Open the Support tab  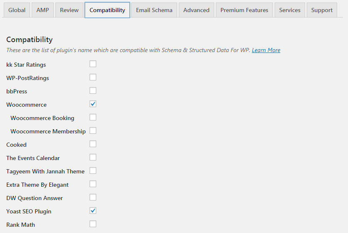coord(322,10)
